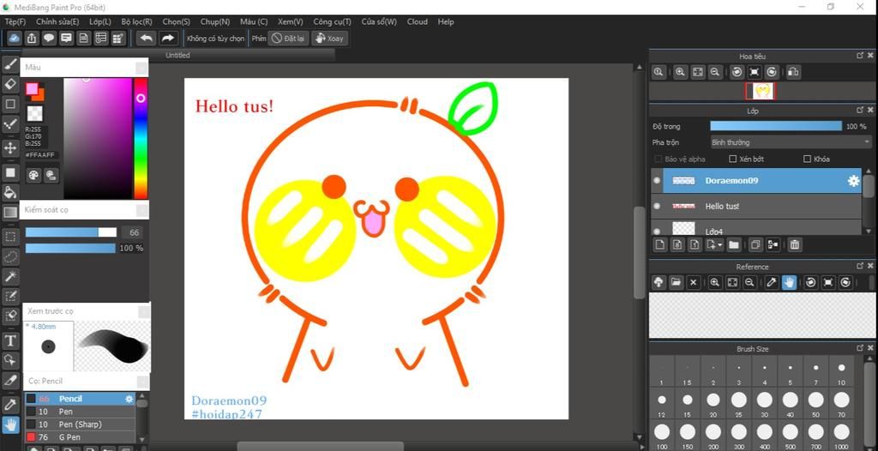Select the Bucket fill tool
Viewport: 878px width, 451px height.
tap(10, 192)
